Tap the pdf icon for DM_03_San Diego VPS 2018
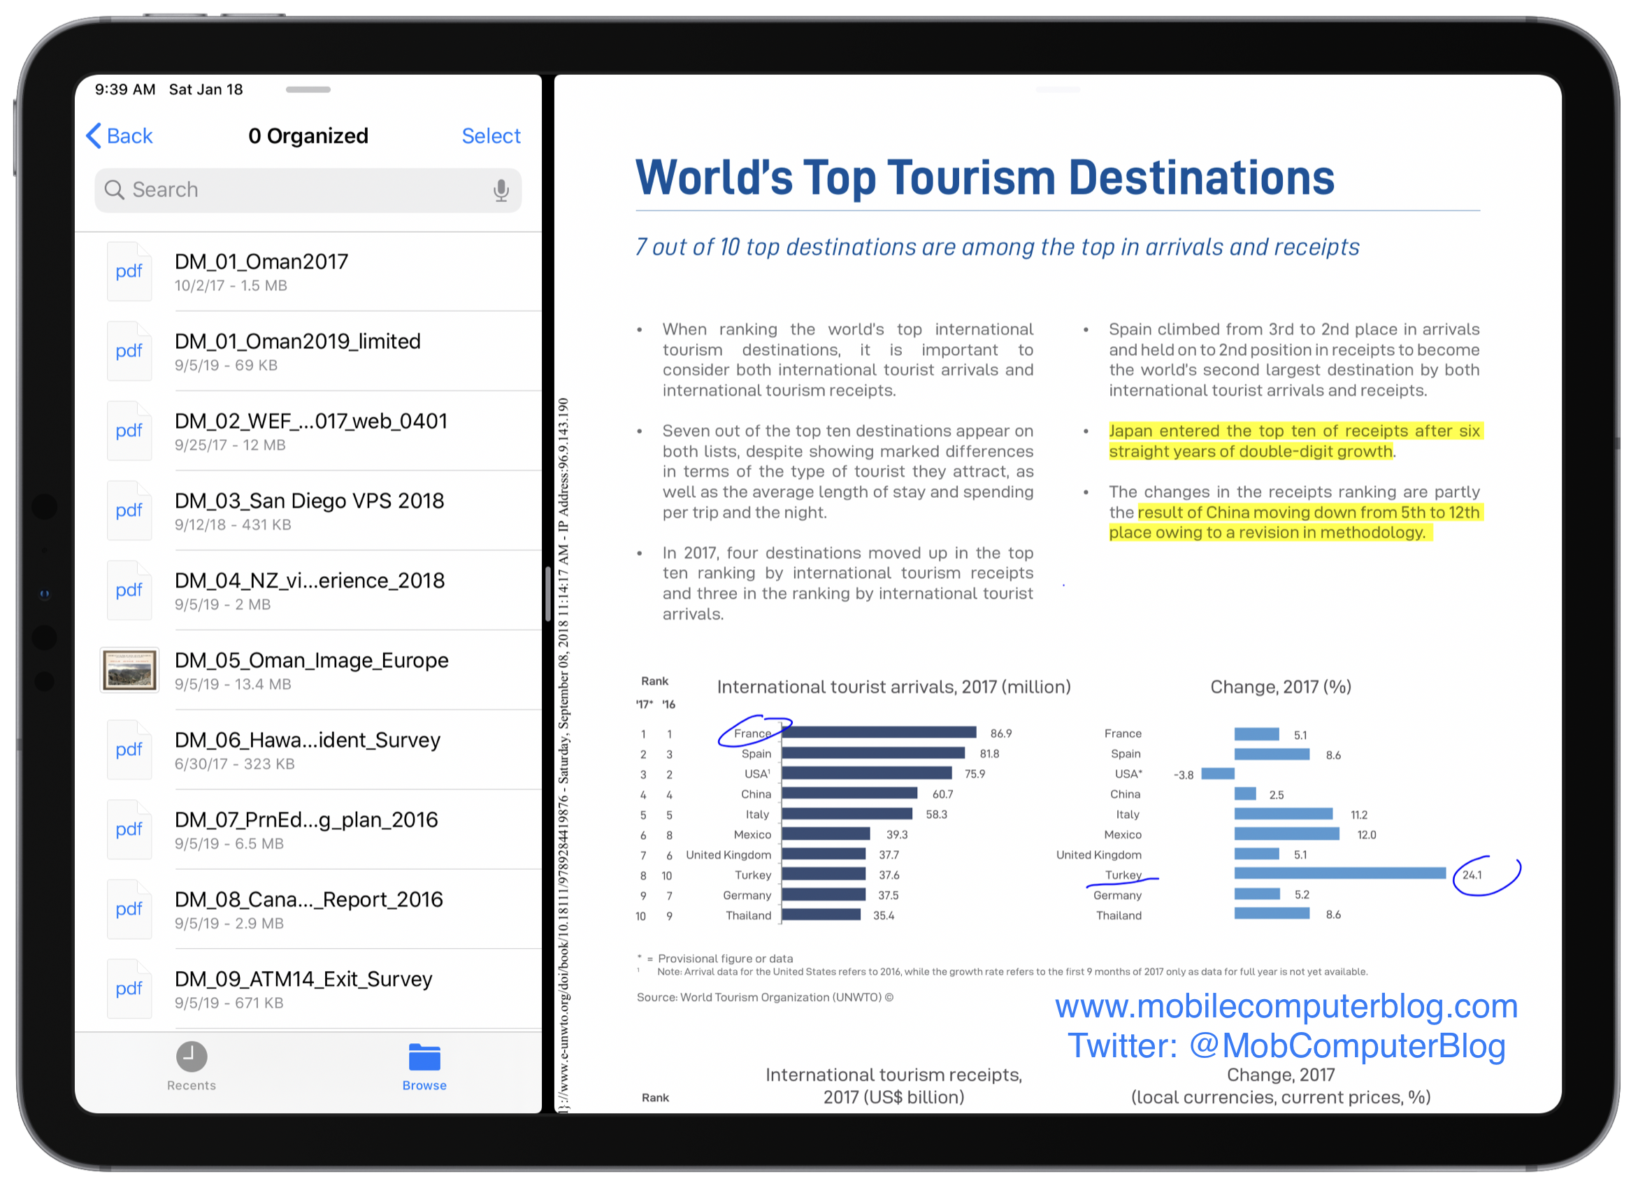 tap(129, 510)
